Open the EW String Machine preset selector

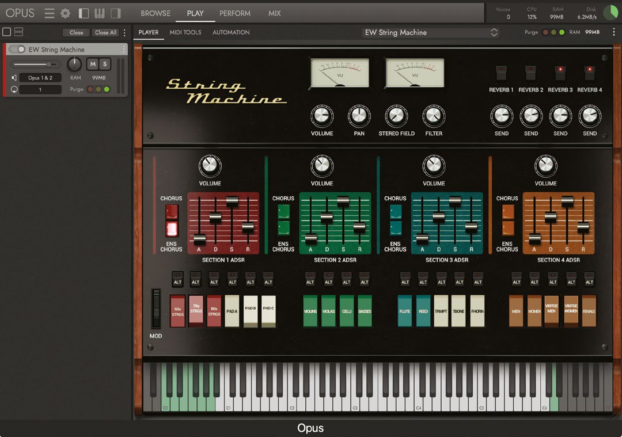(x=431, y=32)
